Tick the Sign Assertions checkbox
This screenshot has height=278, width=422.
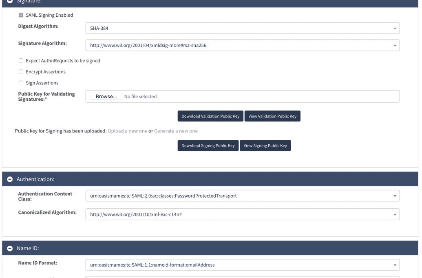[21, 83]
